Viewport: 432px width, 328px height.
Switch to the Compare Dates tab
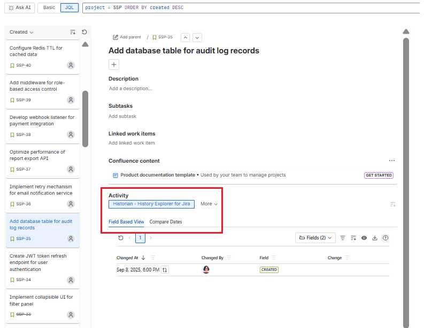[x=167, y=222]
